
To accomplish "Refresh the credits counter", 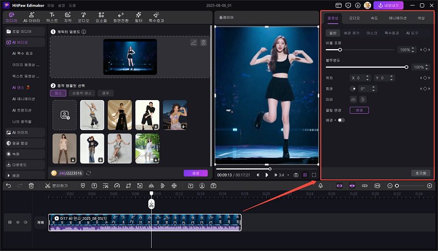I will [89, 173].
